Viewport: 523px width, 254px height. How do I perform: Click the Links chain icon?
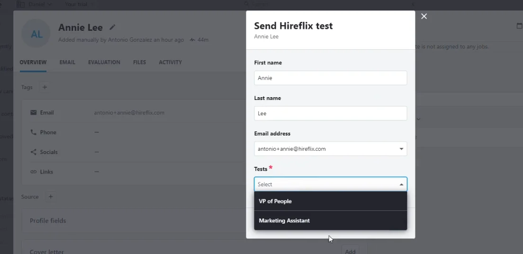[x=33, y=172]
